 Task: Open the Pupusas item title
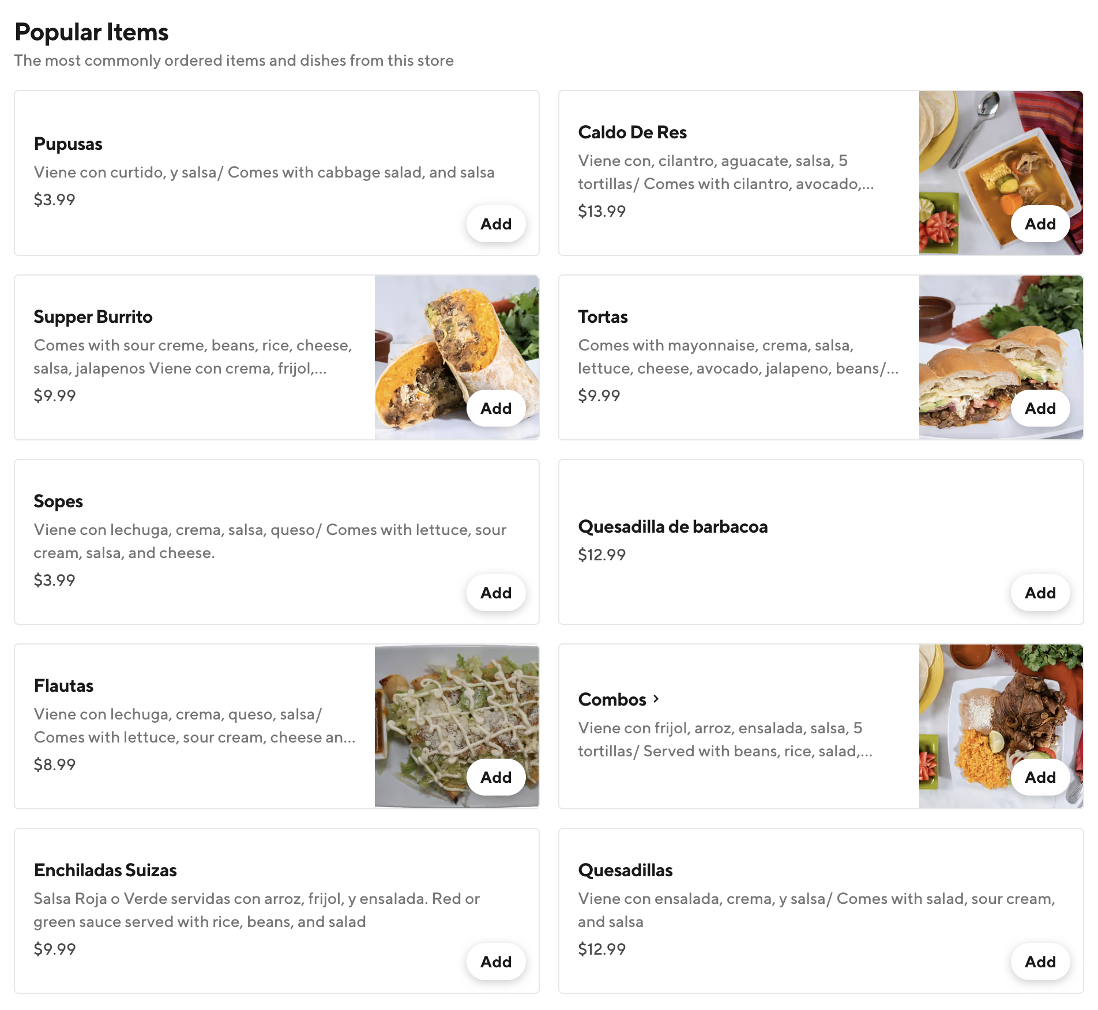[x=68, y=144]
